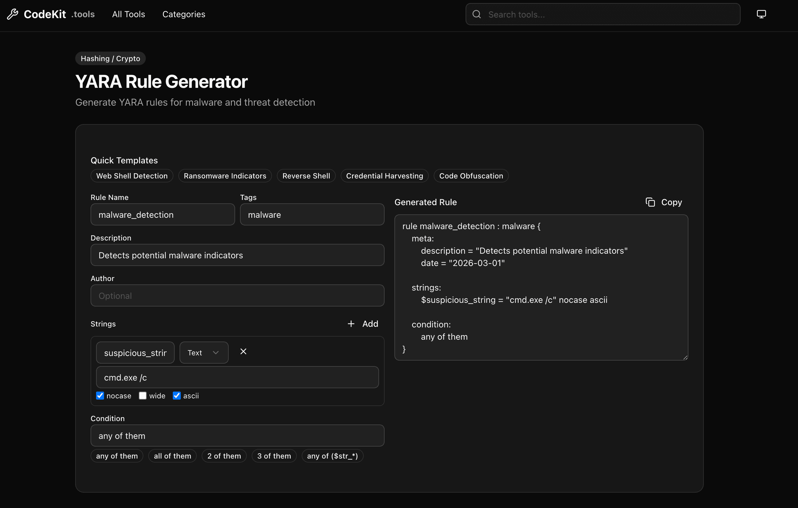
Task: Select the Code Obfuscation quick template
Action: point(471,176)
